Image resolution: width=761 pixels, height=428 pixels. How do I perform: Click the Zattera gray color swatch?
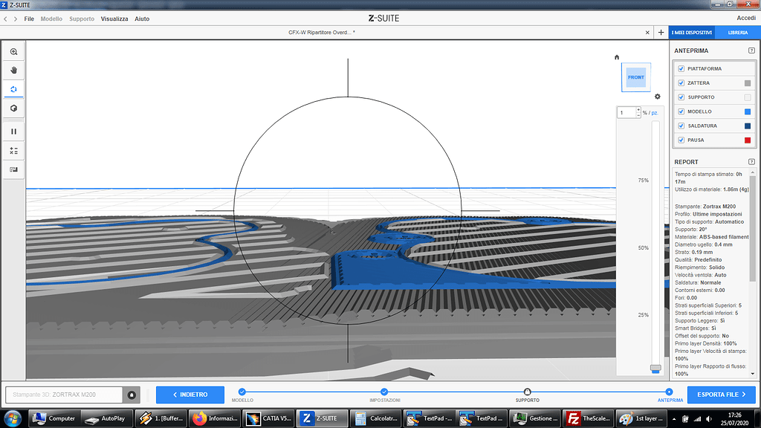click(x=748, y=83)
